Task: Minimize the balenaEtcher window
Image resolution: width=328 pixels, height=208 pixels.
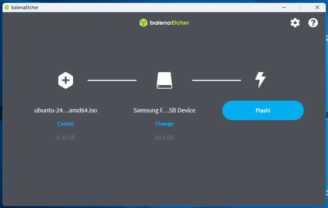Action: click(x=283, y=7)
